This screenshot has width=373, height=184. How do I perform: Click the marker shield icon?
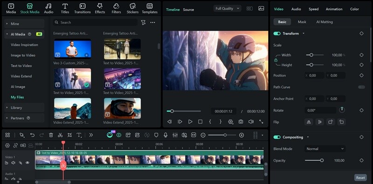click(156, 135)
